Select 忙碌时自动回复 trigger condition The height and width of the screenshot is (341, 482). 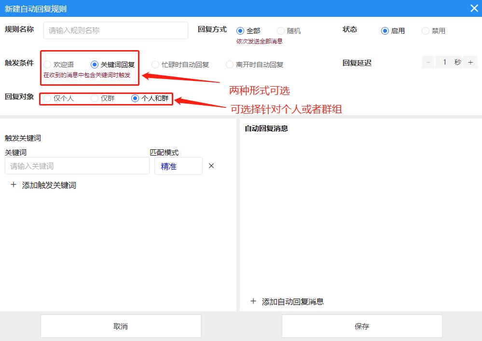pyautogui.click(x=155, y=64)
